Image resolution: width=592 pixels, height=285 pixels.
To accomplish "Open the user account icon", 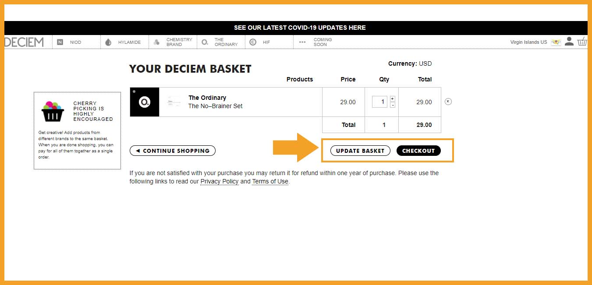I will [569, 41].
